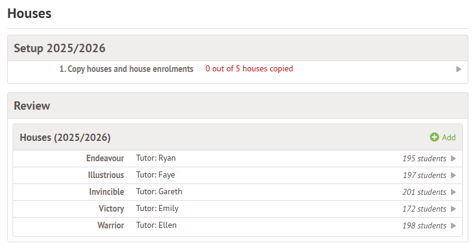Screen dimensions: 472x244
Task: Select the Warrior house name
Action: pos(110,225)
